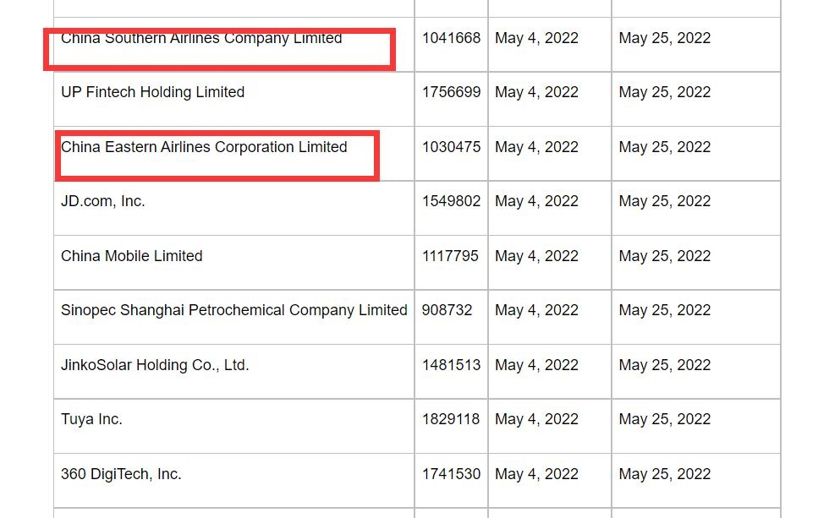Click number 1481513 for JinkoSolar
The width and height of the screenshot is (840, 518).
(x=451, y=365)
